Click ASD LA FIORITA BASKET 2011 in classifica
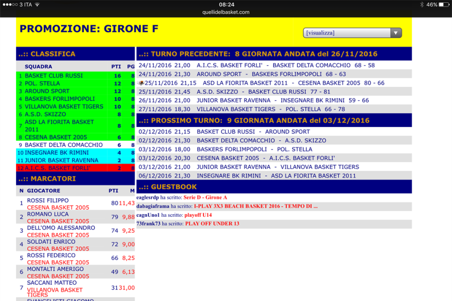The width and height of the screenshot is (452, 301). 59,125
